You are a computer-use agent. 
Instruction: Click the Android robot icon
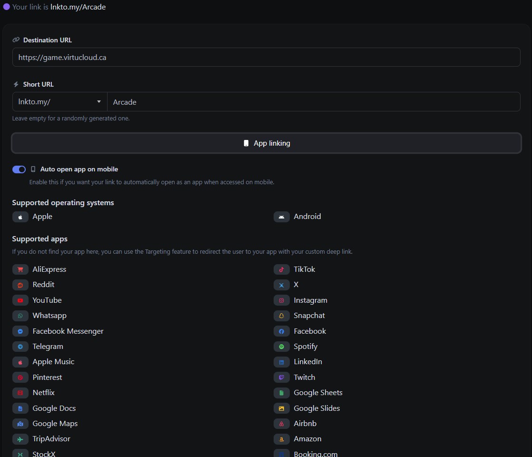281,217
